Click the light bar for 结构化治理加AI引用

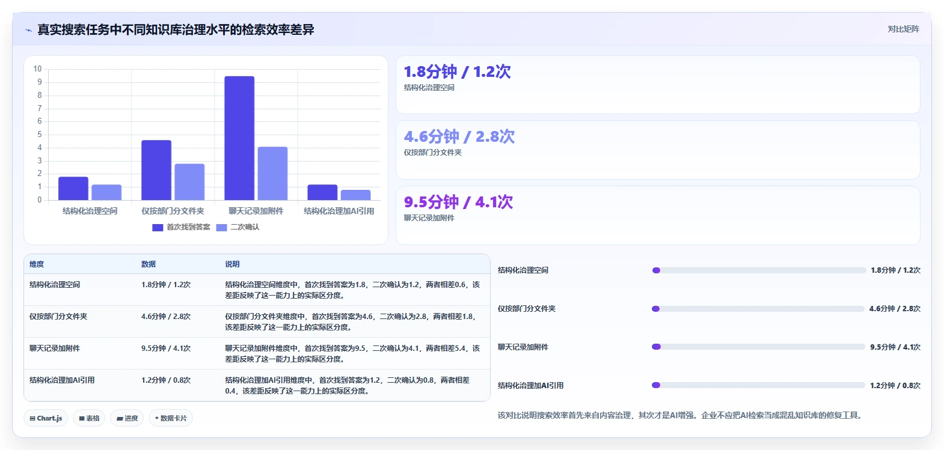coord(355,195)
